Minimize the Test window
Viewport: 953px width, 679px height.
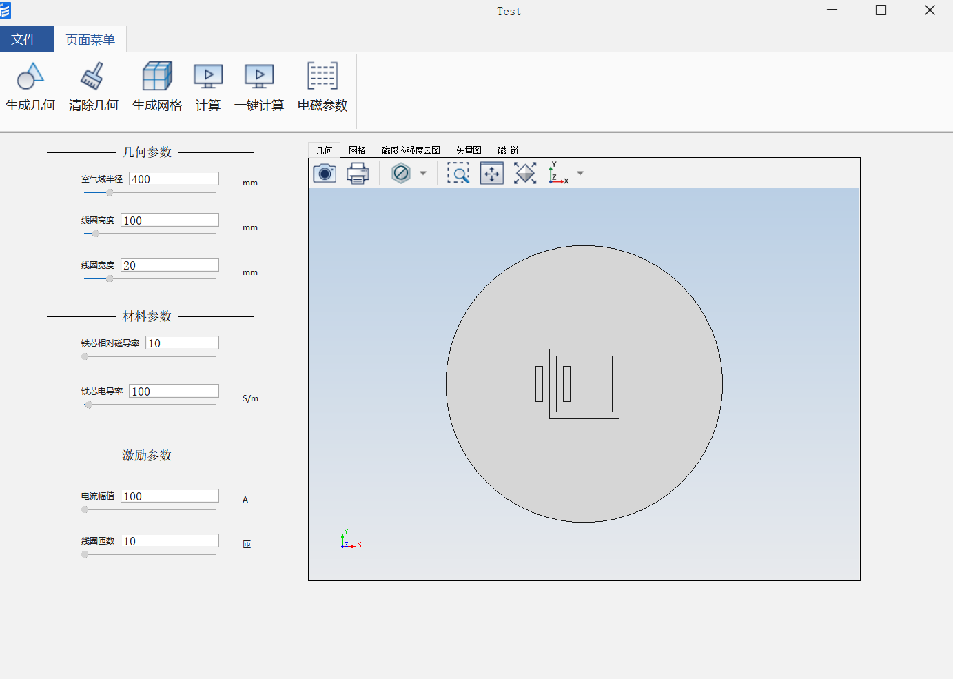(832, 10)
